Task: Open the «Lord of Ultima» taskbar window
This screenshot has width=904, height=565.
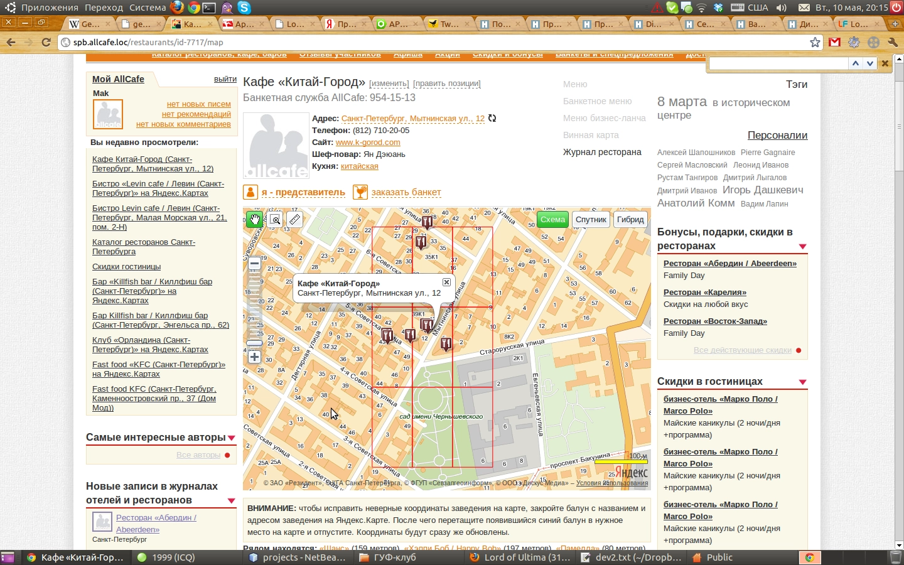Action: (x=521, y=557)
